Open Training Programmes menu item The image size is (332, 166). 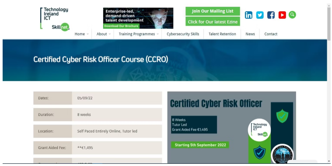click(136, 34)
